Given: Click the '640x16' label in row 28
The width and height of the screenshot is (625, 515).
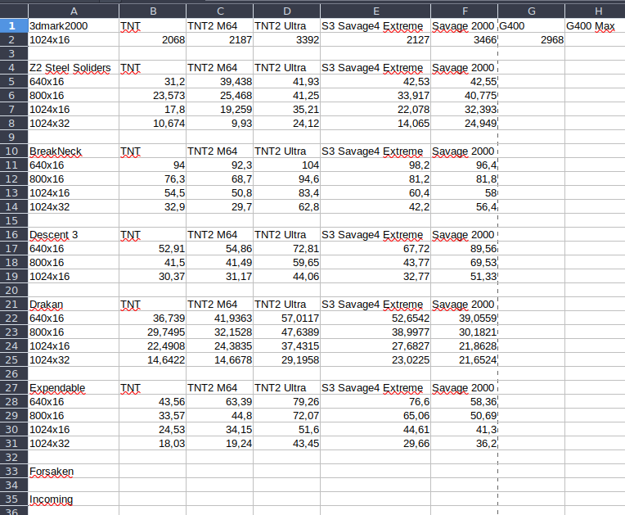Looking at the screenshot, I should point(74,402).
